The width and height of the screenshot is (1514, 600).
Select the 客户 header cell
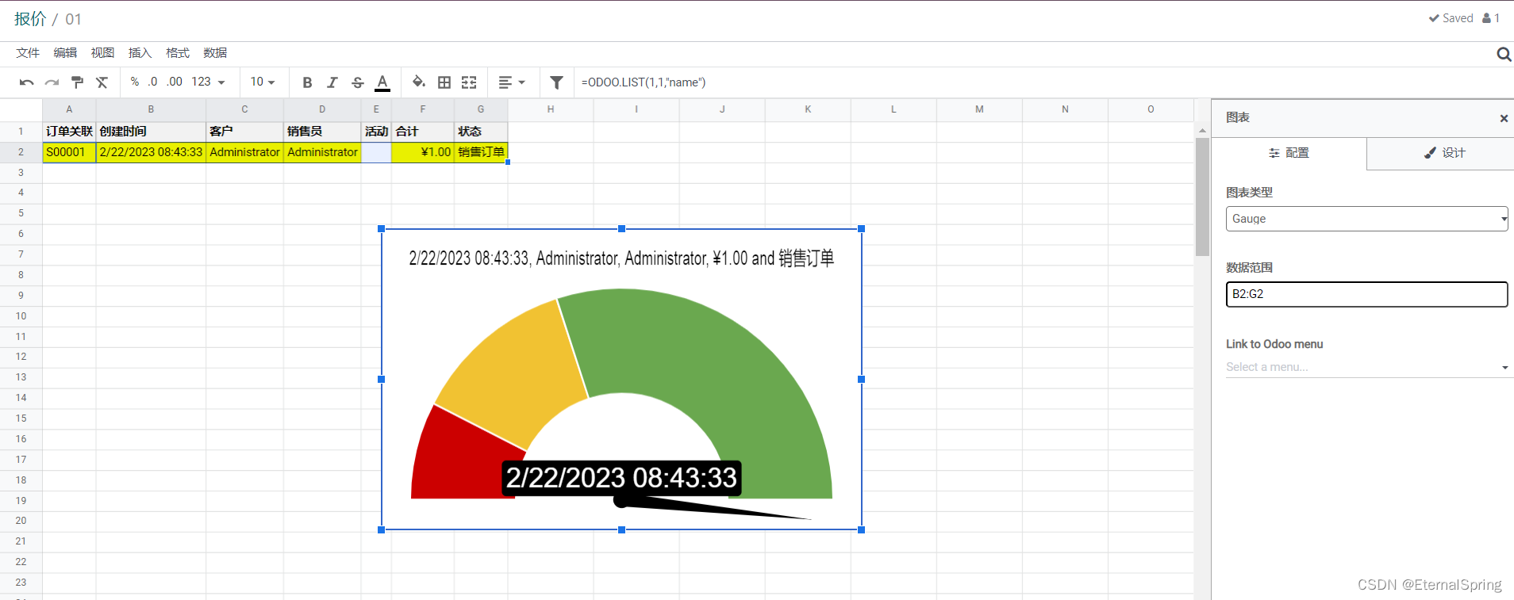coord(244,132)
